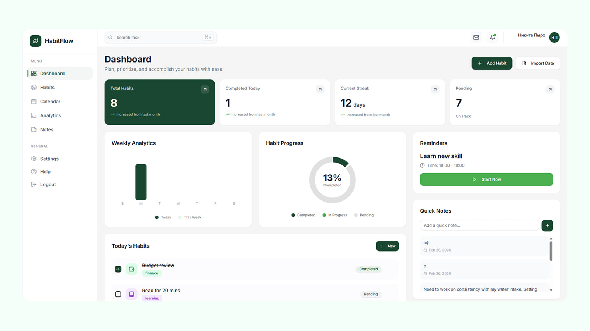
Task: Open the Calendar section
Action: point(50,101)
